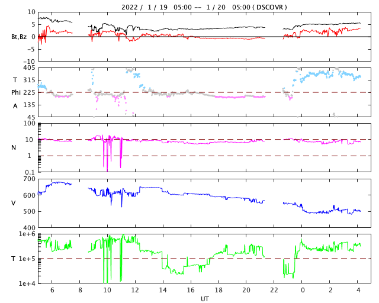Click the DSCOVR label in the title

[x=269, y=7]
